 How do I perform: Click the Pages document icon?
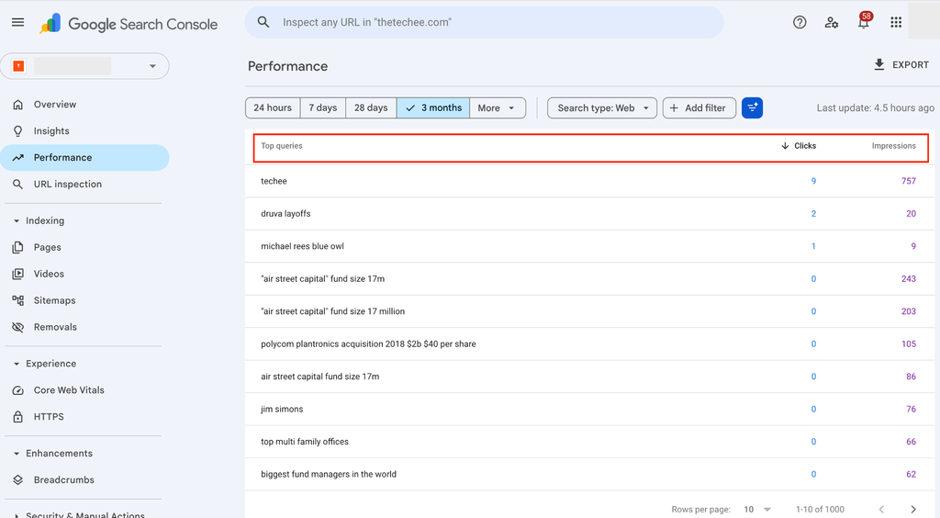18,247
